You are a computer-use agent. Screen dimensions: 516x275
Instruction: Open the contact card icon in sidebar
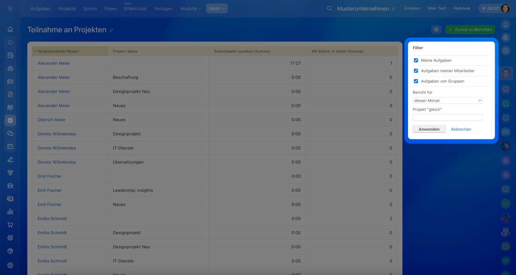tap(10, 198)
